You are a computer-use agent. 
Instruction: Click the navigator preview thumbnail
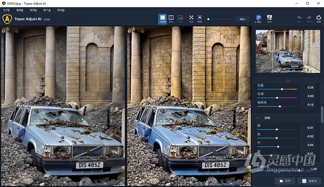(288, 51)
